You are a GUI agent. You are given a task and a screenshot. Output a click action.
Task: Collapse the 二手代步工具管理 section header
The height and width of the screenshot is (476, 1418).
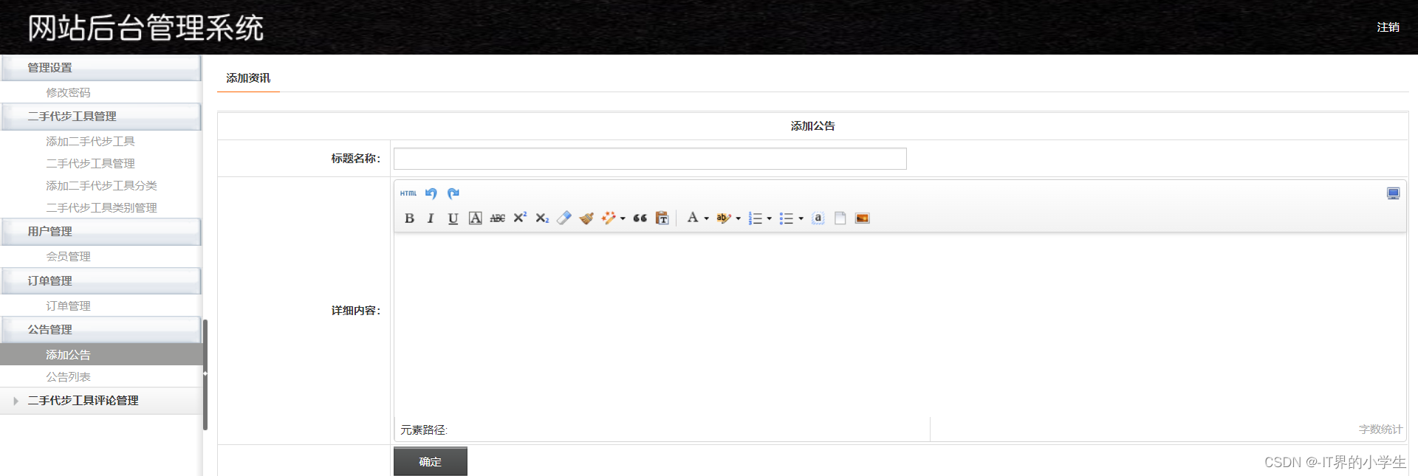point(100,117)
